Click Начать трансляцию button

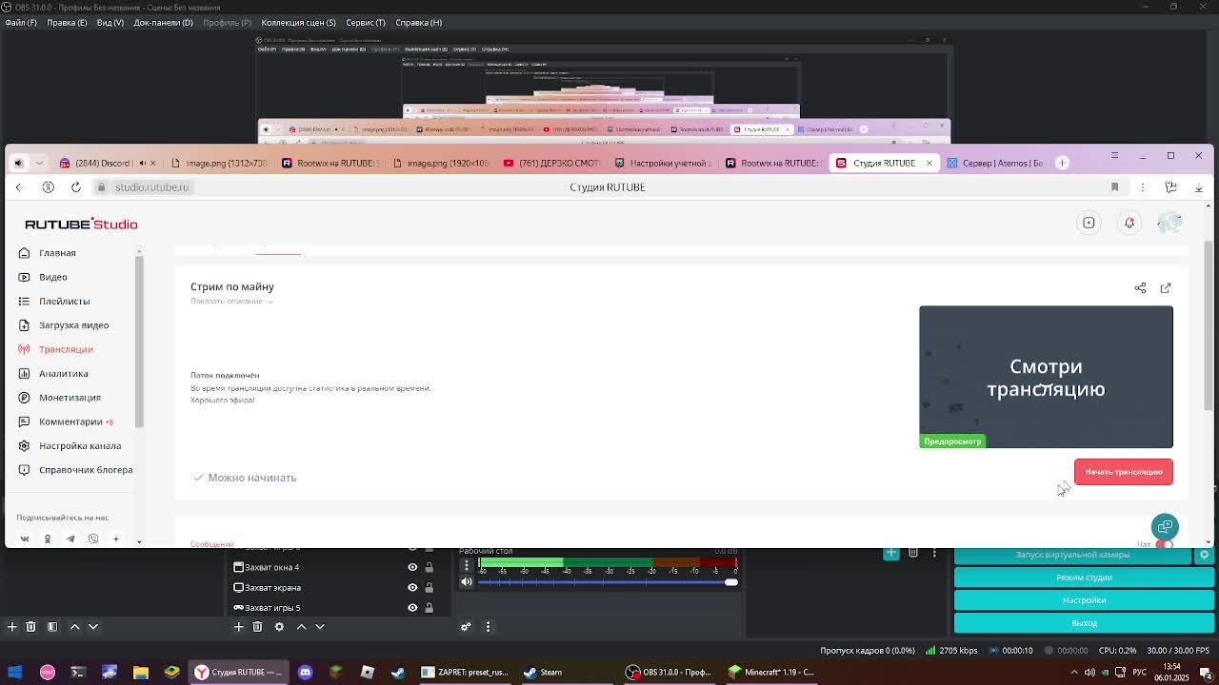(1124, 472)
